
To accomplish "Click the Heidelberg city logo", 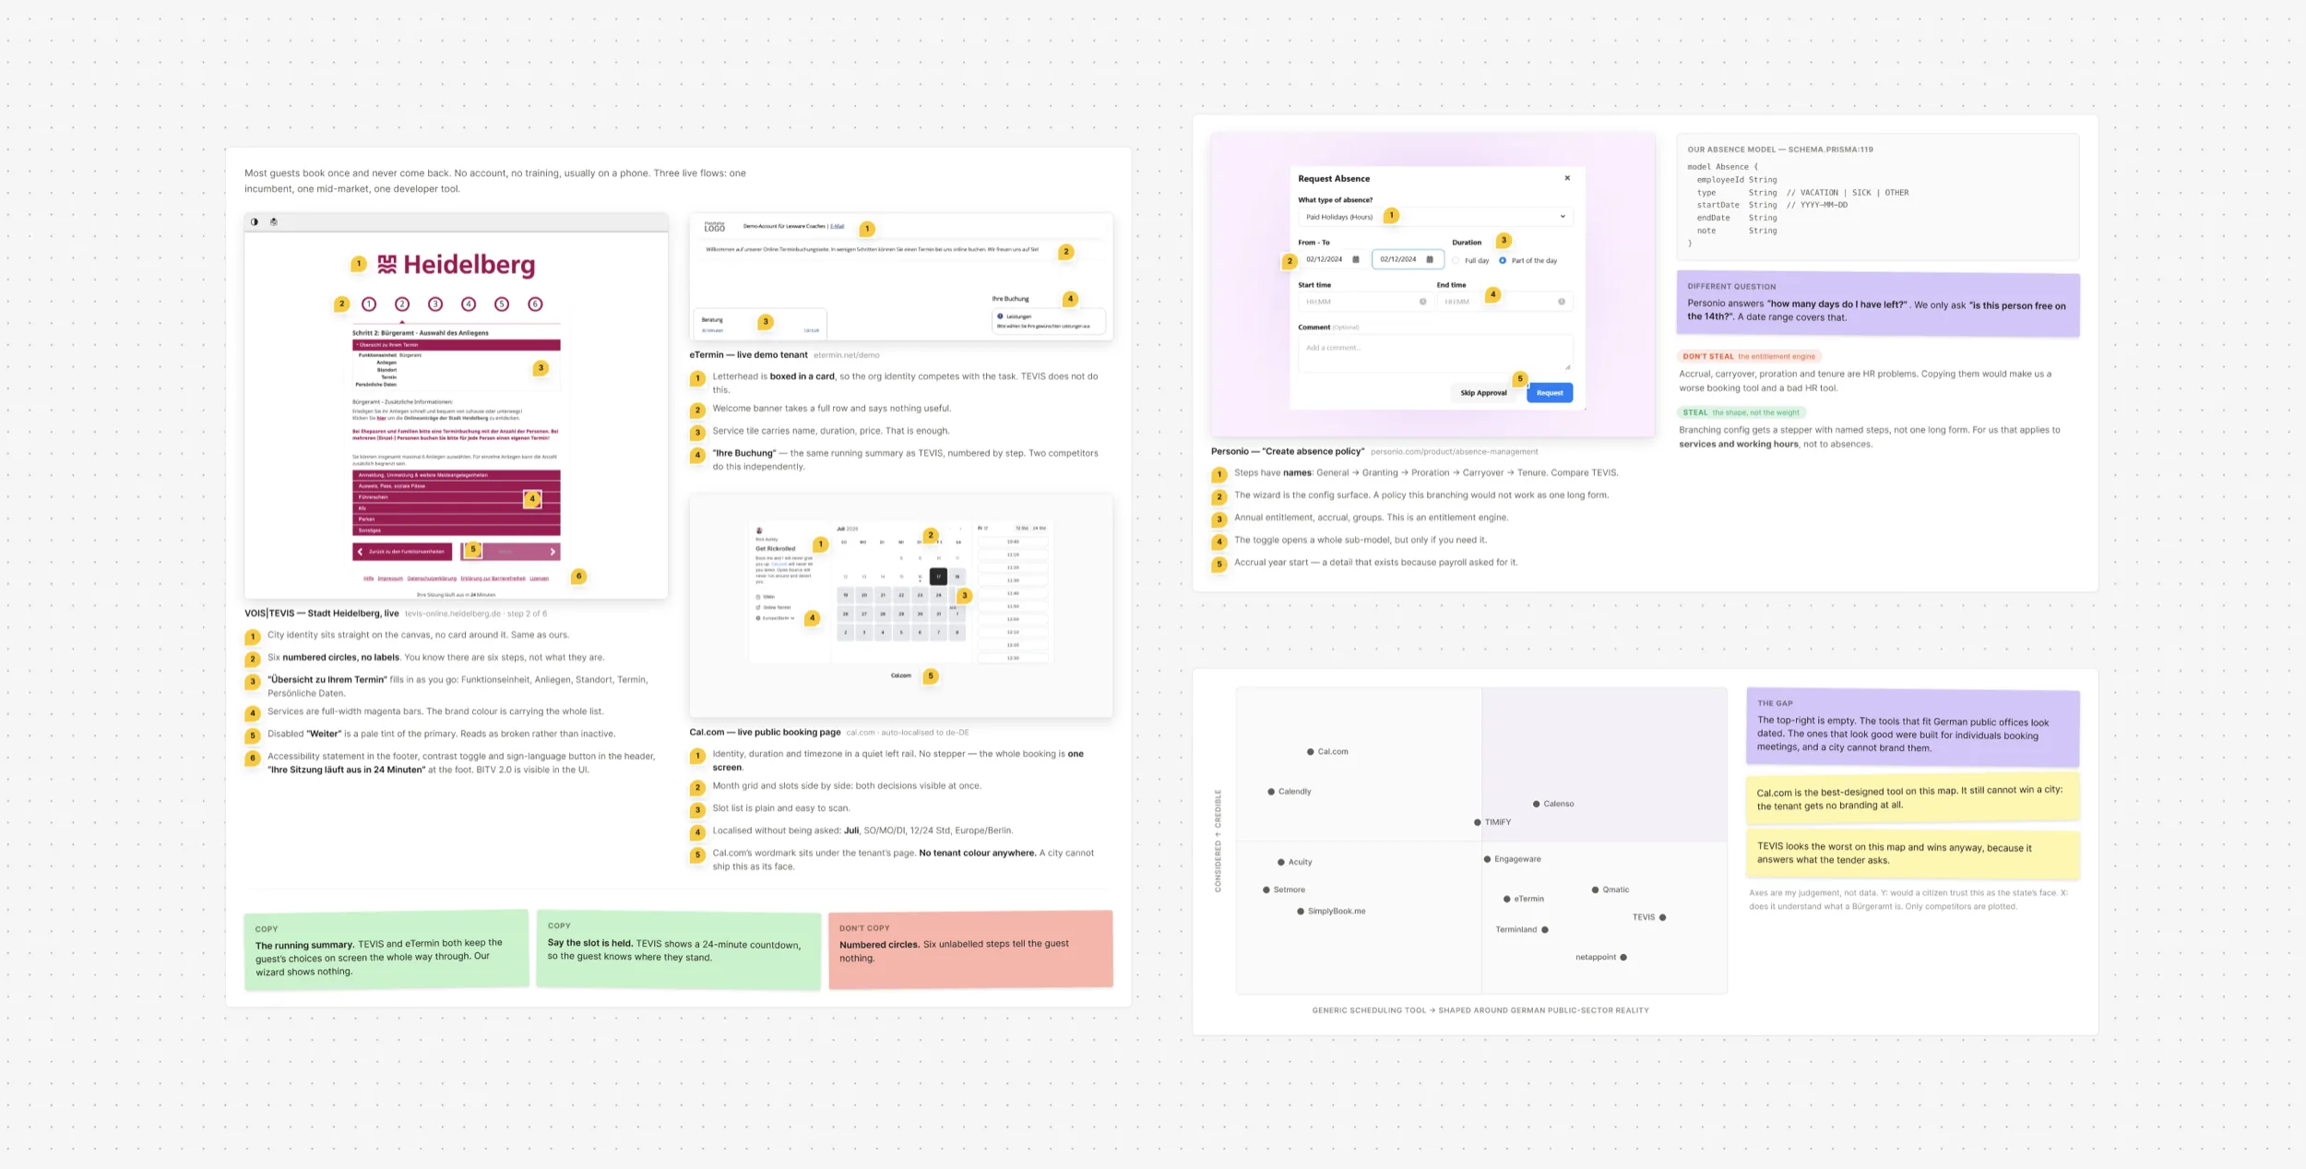I will click(x=457, y=265).
